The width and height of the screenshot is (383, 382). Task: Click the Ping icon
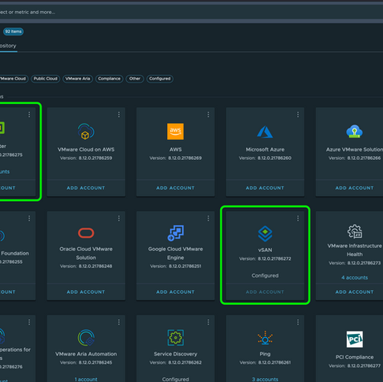265,338
